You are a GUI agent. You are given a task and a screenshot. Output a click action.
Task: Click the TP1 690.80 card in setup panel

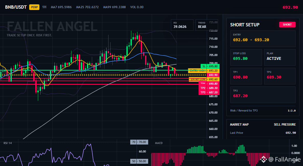point(246,76)
